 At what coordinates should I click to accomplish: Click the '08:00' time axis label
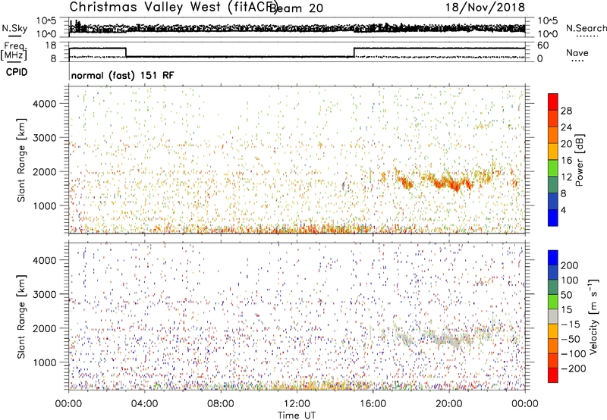[221, 404]
